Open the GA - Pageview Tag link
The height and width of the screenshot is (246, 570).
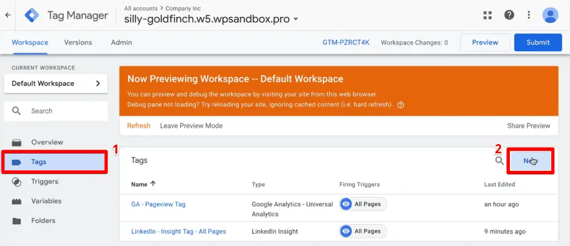point(158,204)
